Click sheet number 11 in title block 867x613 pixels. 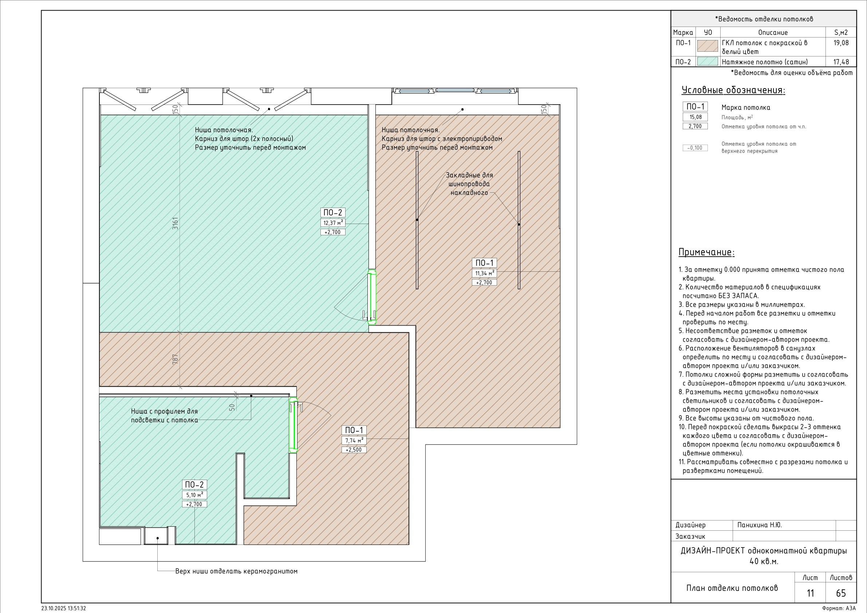tap(810, 593)
